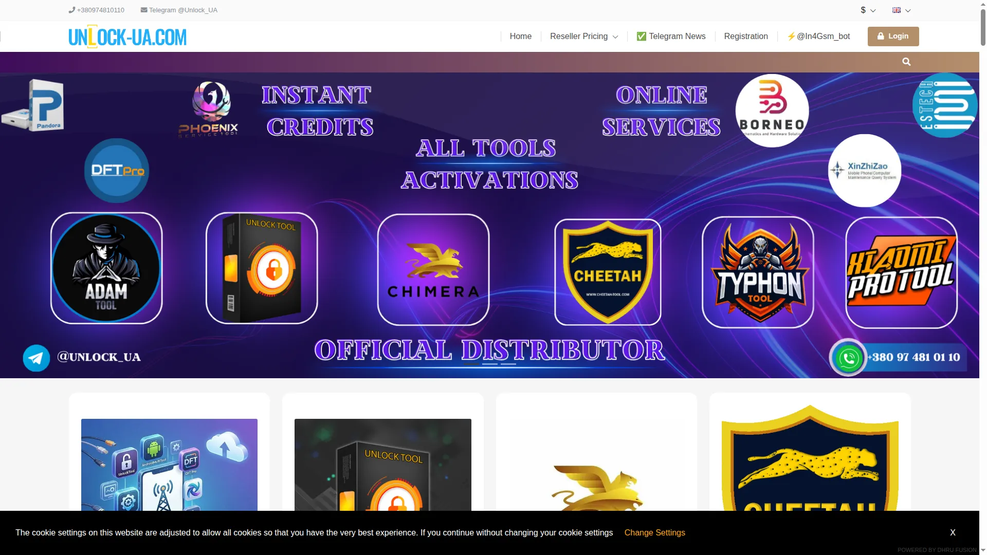
Task: Click the @UNLOCK_UA handle text in banner
Action: [x=99, y=357]
